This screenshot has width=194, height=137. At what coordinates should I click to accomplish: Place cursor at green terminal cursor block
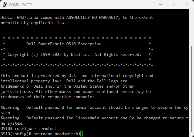coord(82,134)
